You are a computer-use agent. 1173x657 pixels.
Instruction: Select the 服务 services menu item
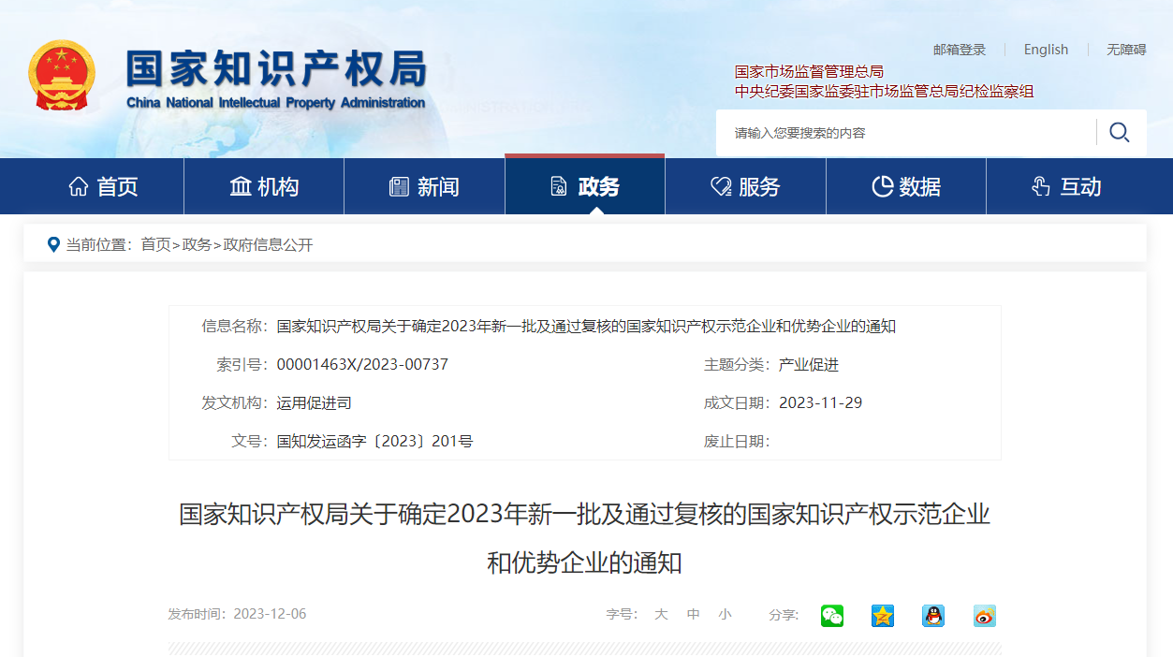coord(745,186)
